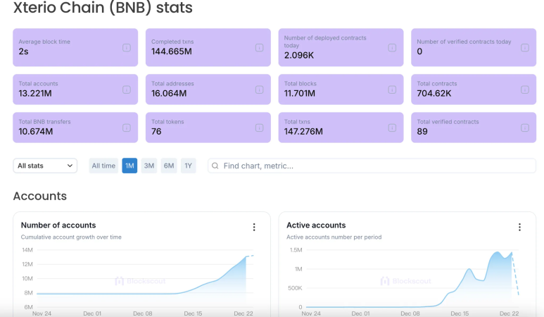Screen dimensions: 544x317
Task: Select the 1M time range tab
Action: (129, 166)
